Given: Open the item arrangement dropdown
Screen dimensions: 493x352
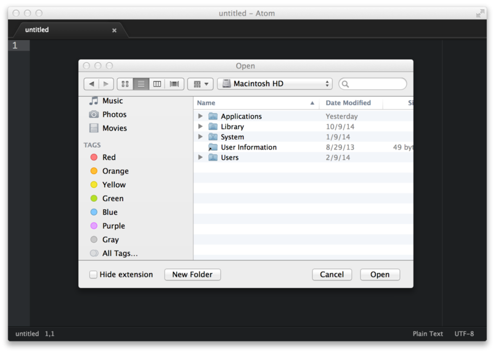Looking at the screenshot, I should pos(200,84).
